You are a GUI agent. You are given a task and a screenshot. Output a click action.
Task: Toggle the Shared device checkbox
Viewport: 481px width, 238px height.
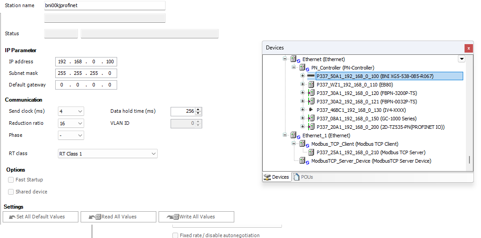[11, 192]
